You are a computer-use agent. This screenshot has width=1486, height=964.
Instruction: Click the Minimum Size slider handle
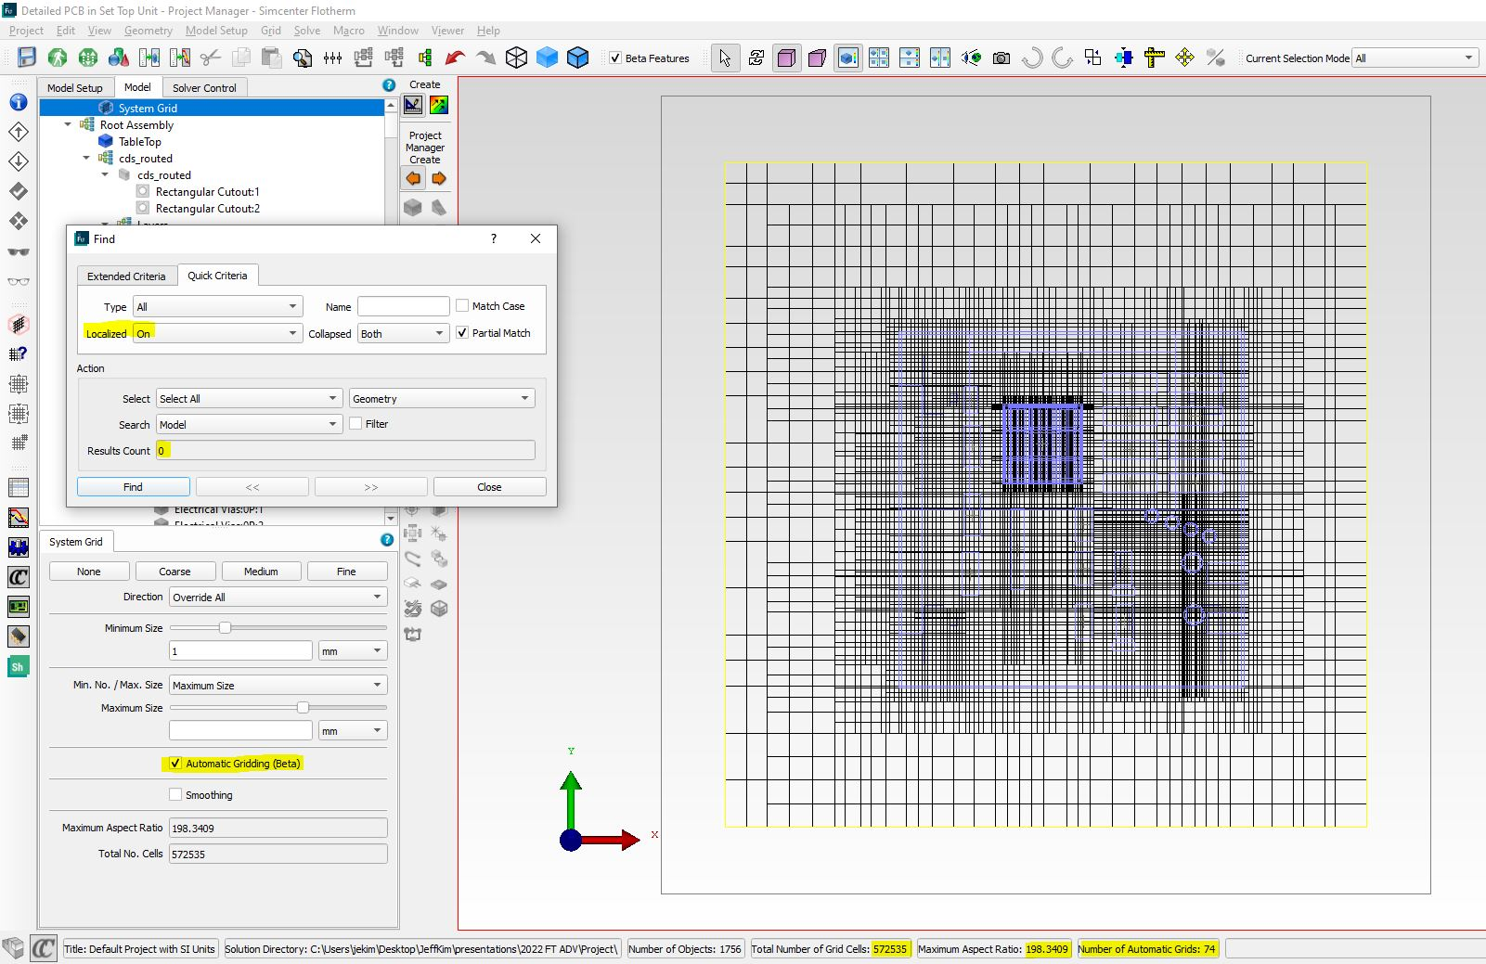click(225, 628)
